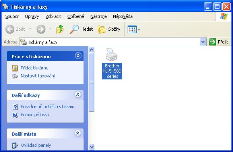The width and height of the screenshot is (233, 152).
Task: Click the green Forward arrow button
Action: [x=41, y=29]
